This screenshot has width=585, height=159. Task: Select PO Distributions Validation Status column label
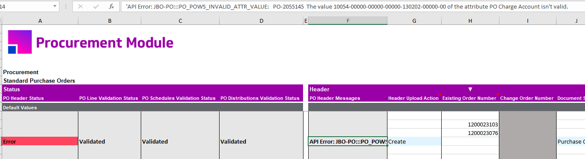260,98
